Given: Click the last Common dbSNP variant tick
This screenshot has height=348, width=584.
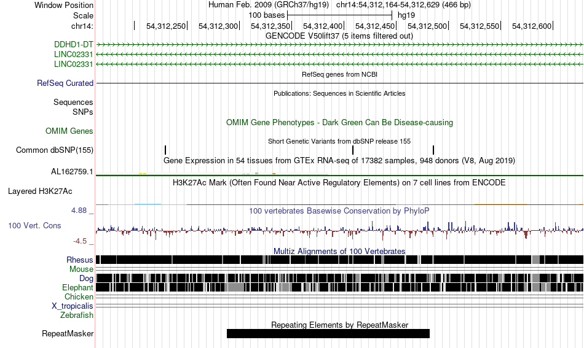Looking at the screenshot, I should click(x=433, y=150).
